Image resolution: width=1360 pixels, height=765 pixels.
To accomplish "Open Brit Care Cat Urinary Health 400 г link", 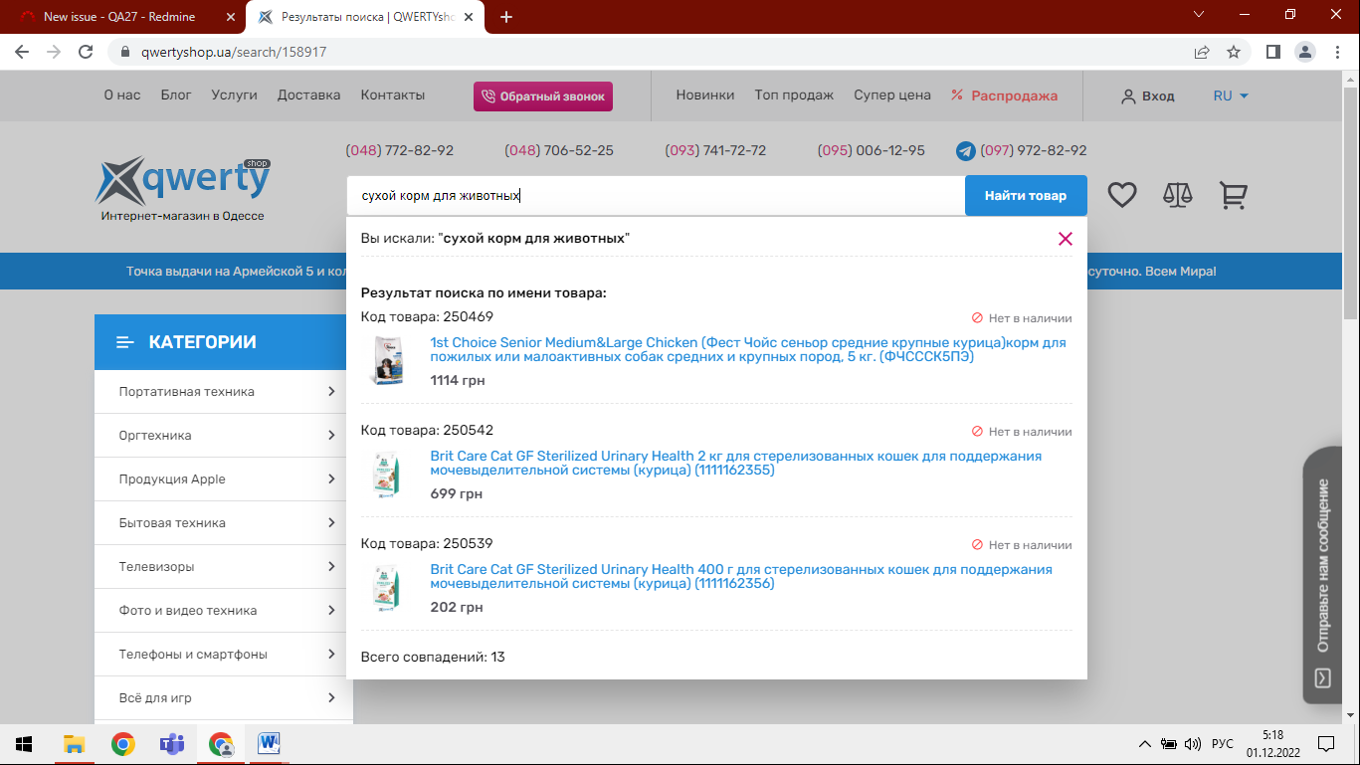I will (741, 576).
